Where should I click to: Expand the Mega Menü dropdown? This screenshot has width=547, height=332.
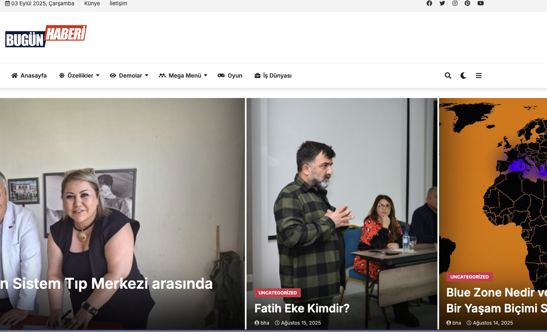(183, 76)
